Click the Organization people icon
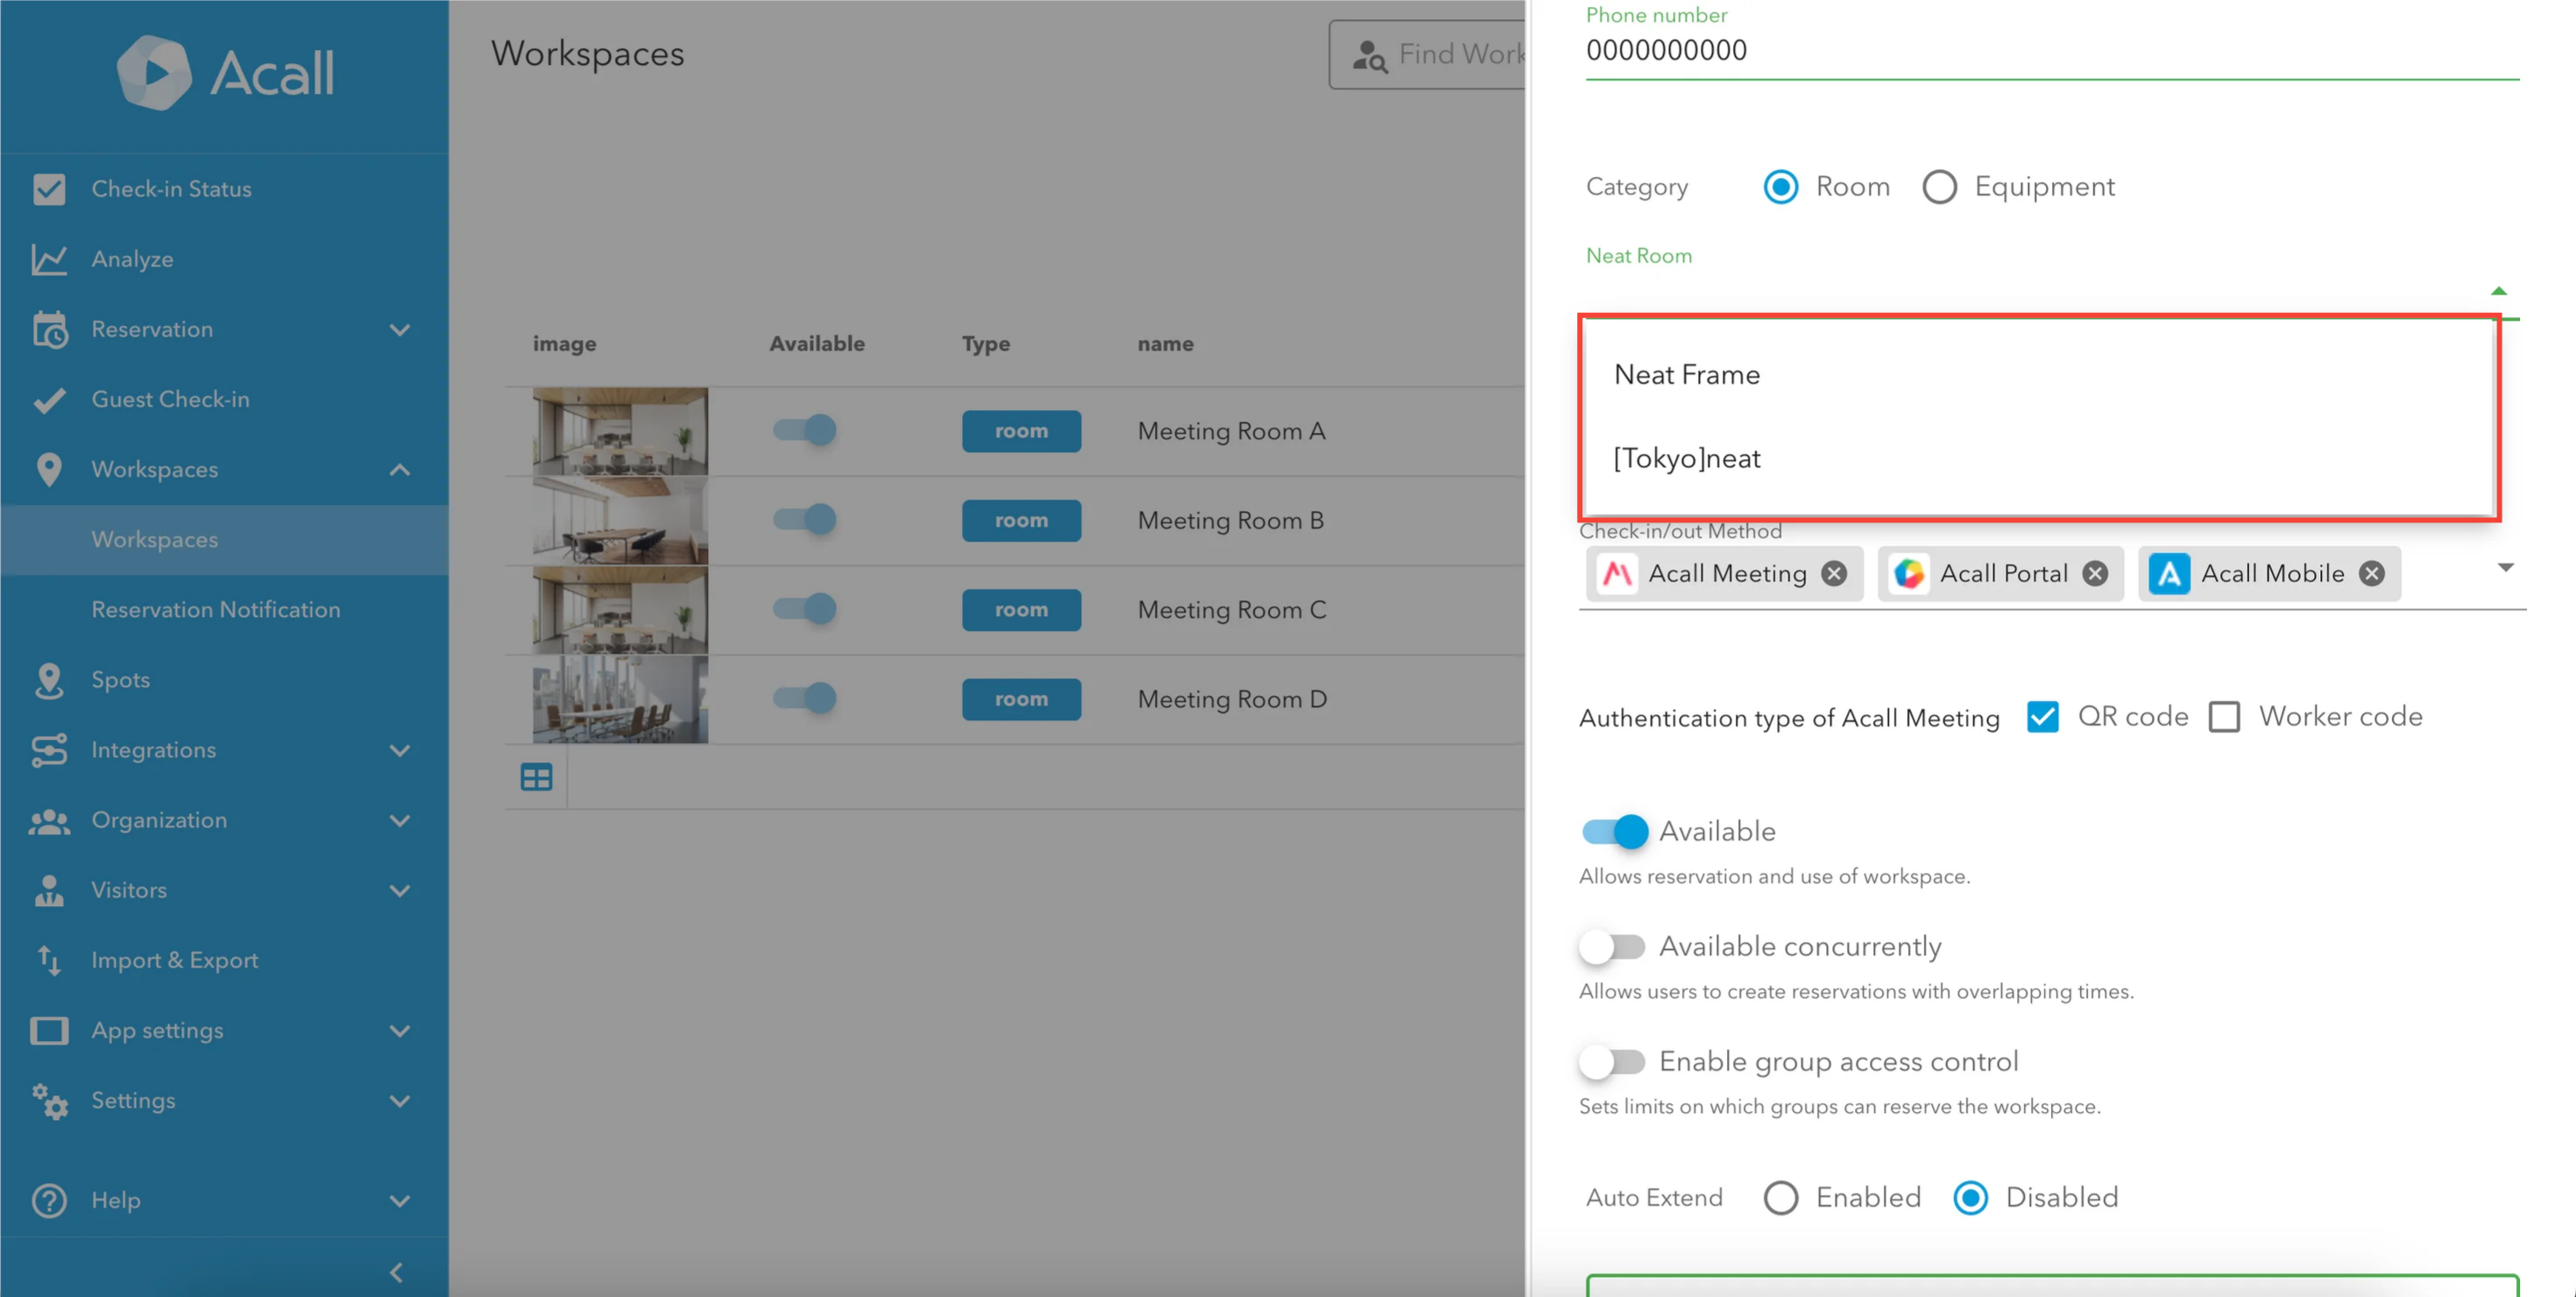The width and height of the screenshot is (2576, 1297). [x=49, y=820]
